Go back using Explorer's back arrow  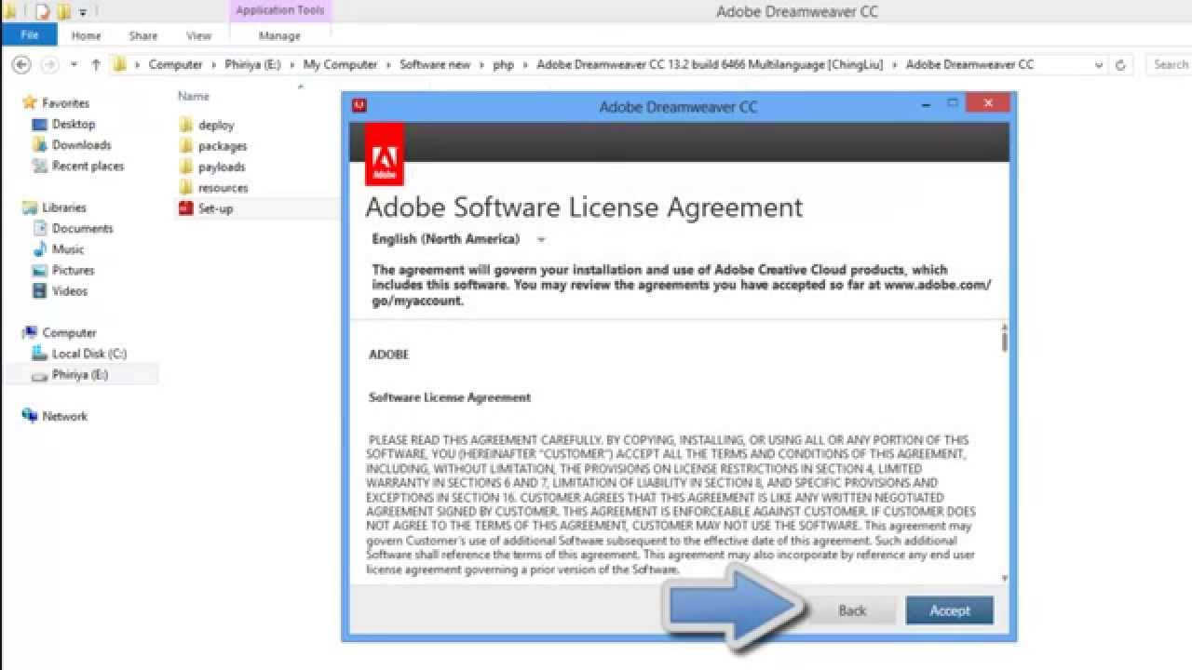click(x=21, y=65)
